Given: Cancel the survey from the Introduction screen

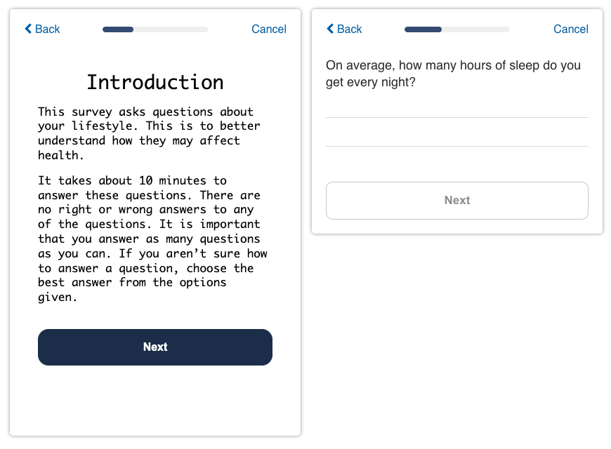Looking at the screenshot, I should click(x=268, y=29).
